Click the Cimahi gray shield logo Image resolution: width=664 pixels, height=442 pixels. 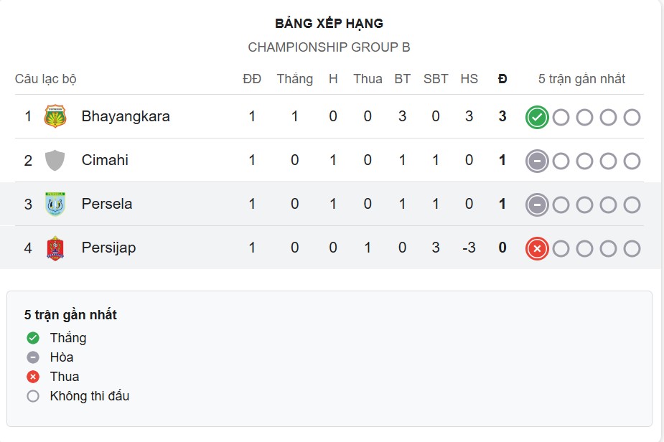55,160
